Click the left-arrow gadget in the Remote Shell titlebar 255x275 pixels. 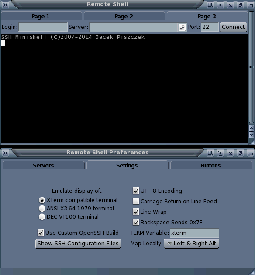pos(220,5)
